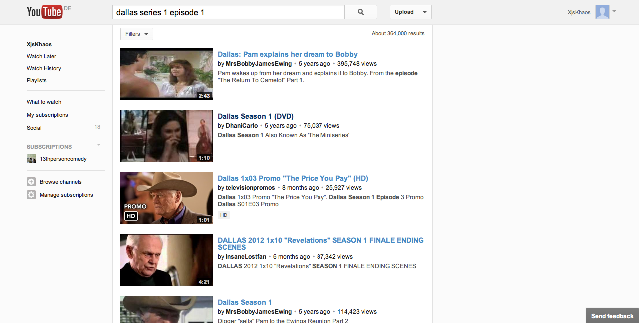Image resolution: width=639 pixels, height=323 pixels.
Task: Open 'DALLAS 2012 1x10 Revelations' video title
Action: point(320,243)
